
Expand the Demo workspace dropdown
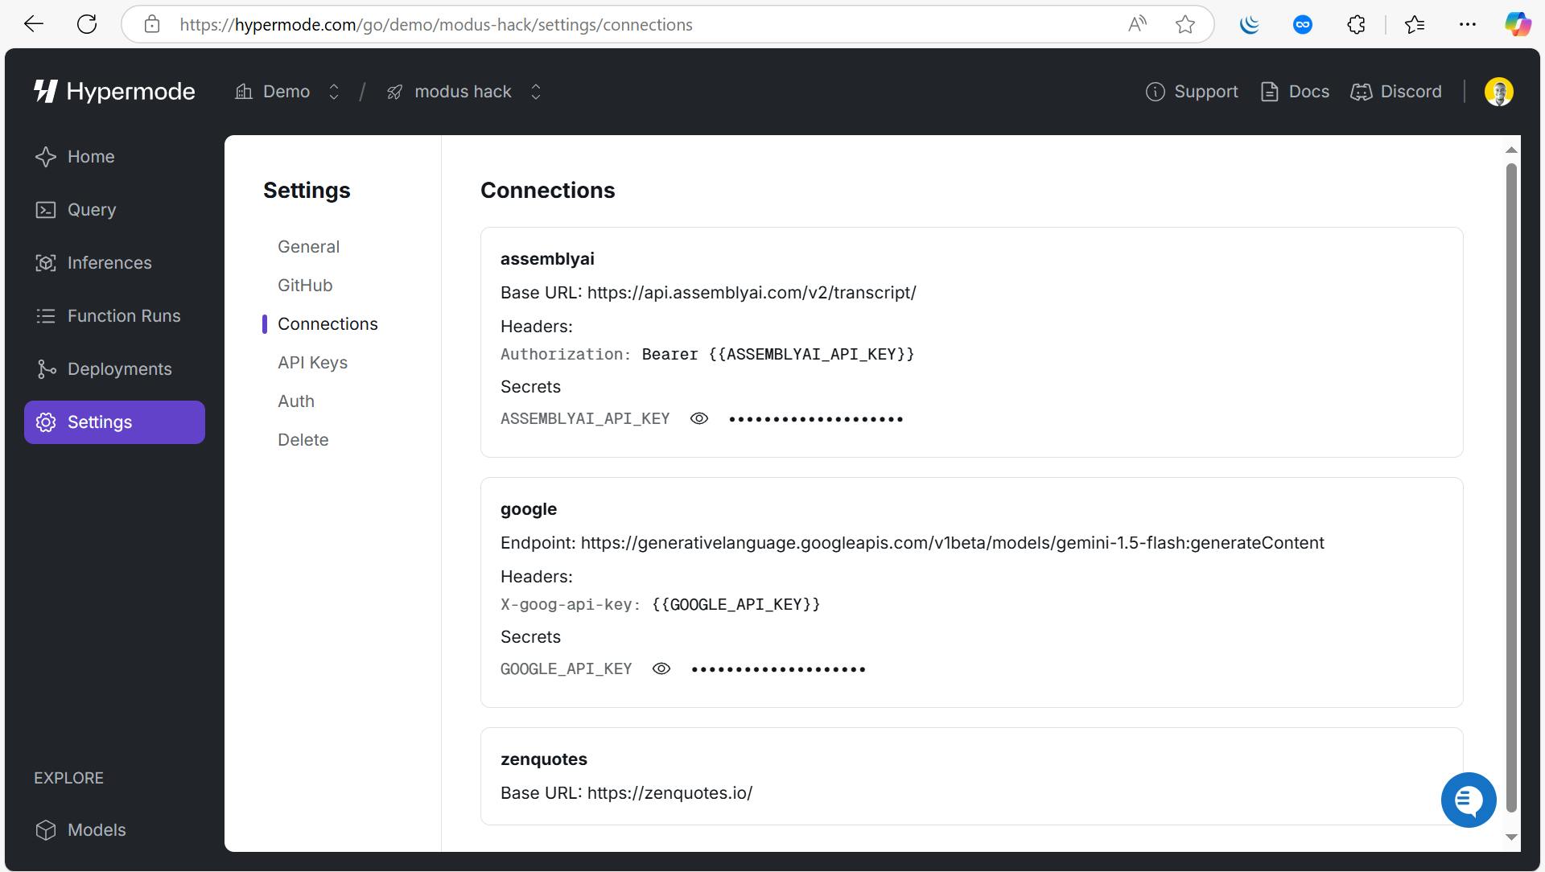coord(331,91)
